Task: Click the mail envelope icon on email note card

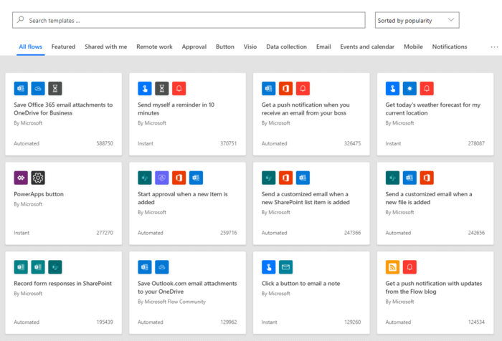Action: tap(286, 267)
